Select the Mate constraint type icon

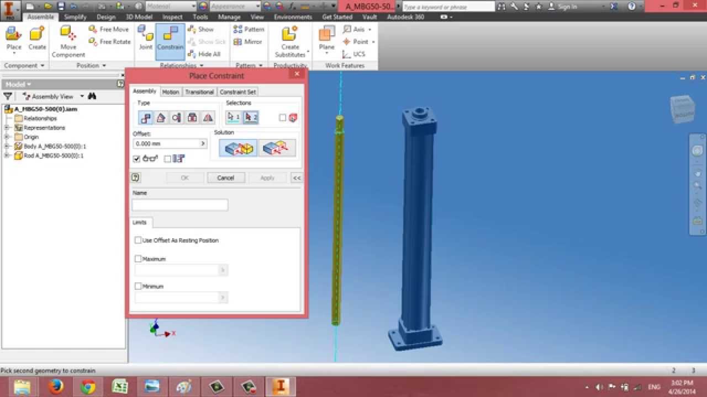(x=146, y=117)
